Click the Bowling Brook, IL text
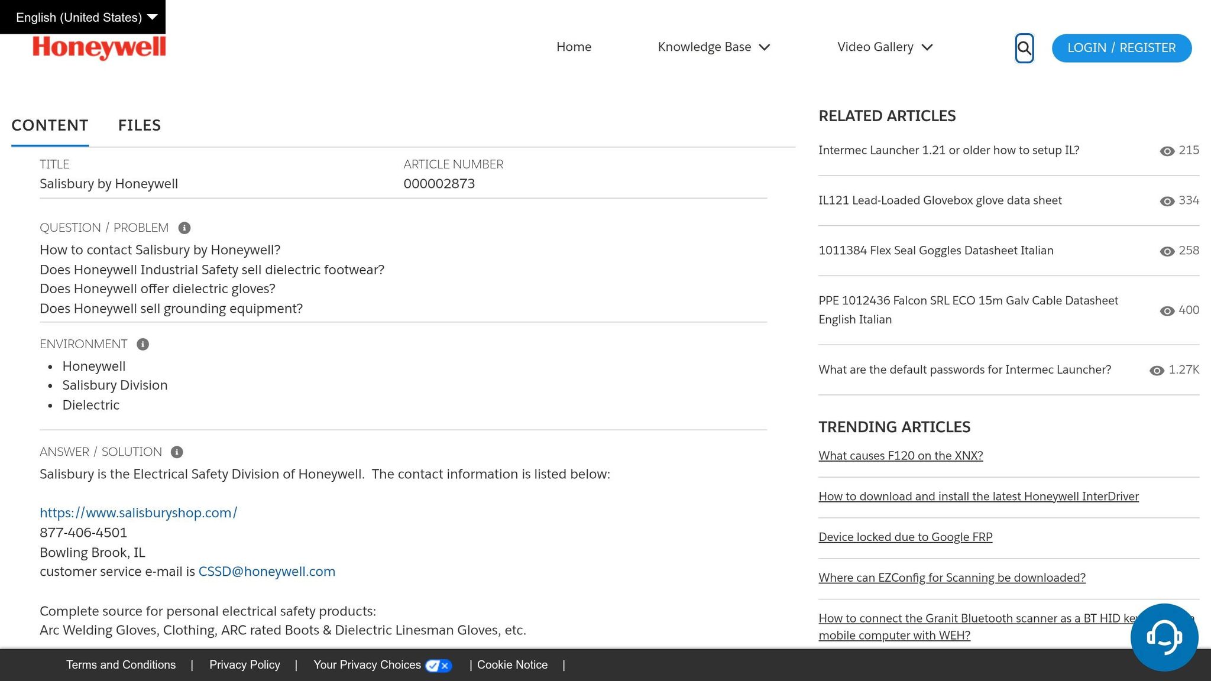Screen dimensions: 1211x681 [92, 553]
